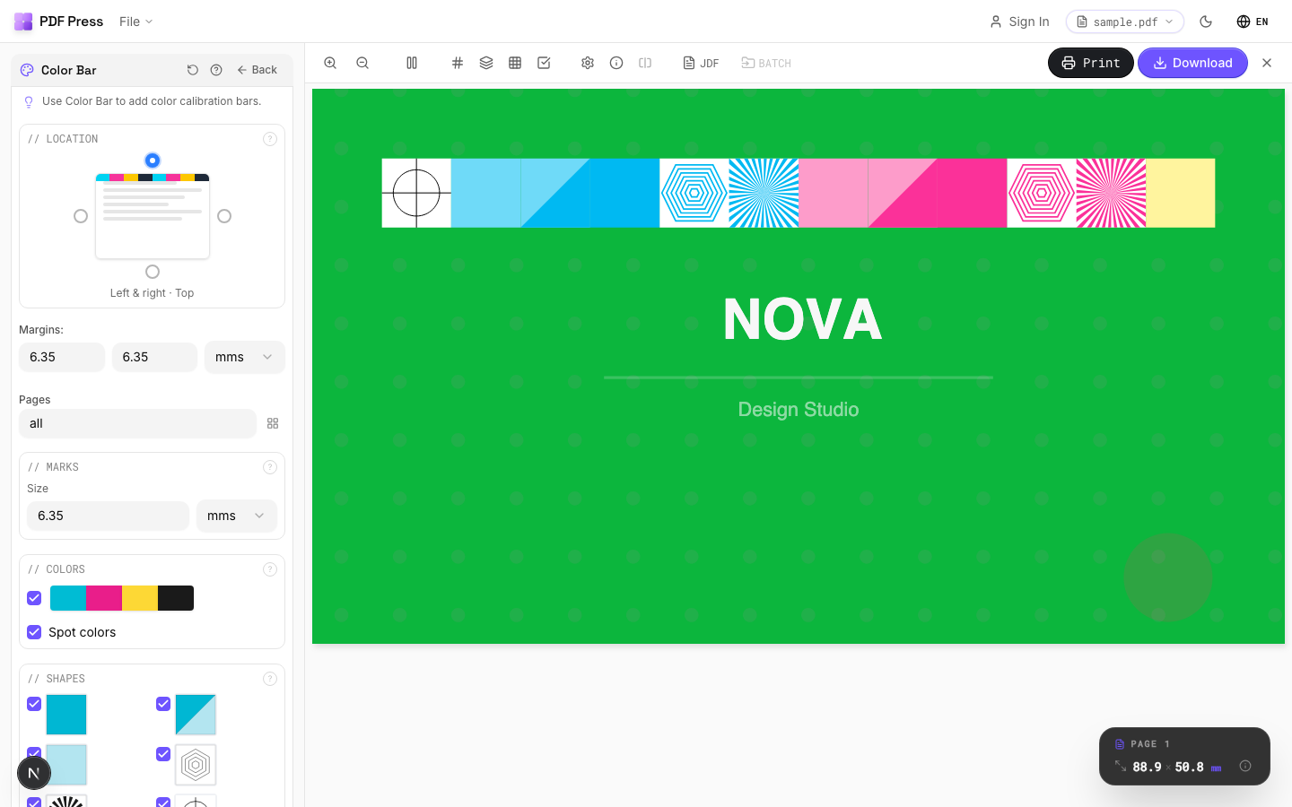Click the location page preview thumbnail
Image resolution: width=1292 pixels, height=807 pixels.
click(x=153, y=216)
